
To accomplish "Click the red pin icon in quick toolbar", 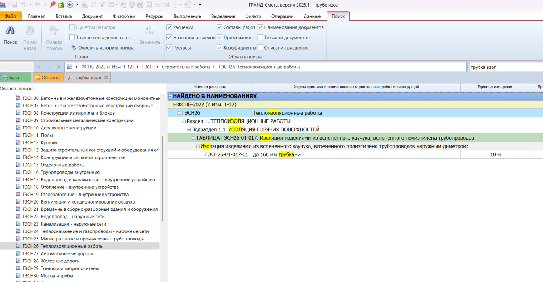I will 53,5.
